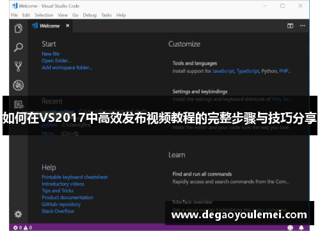Open the editor More Actions ellipsis
This screenshot has height=231, width=320.
303,26
